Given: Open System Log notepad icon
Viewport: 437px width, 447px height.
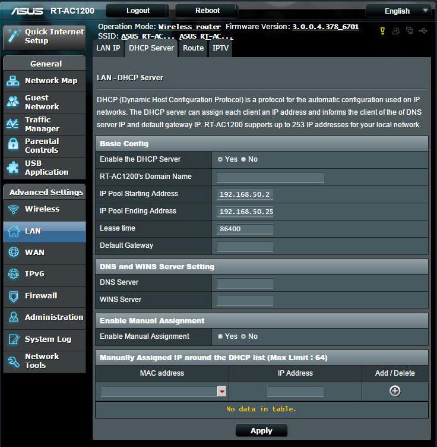Looking at the screenshot, I should coord(14,339).
